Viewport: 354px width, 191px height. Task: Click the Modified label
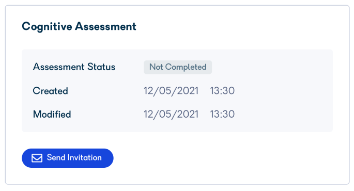[52, 114]
